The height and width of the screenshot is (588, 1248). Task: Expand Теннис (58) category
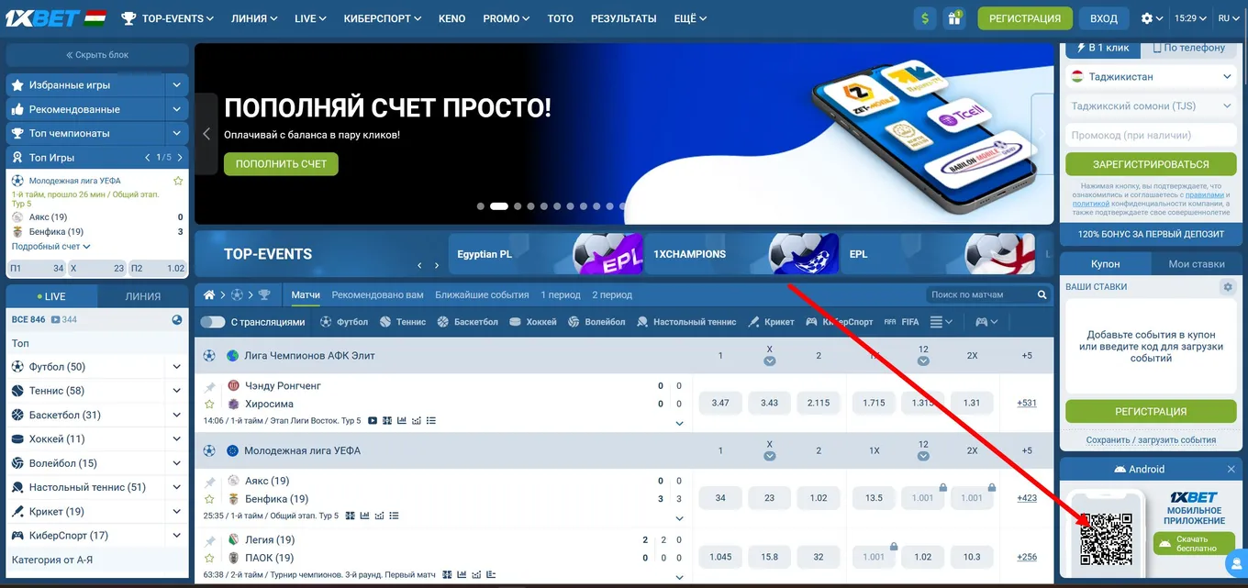(x=177, y=391)
